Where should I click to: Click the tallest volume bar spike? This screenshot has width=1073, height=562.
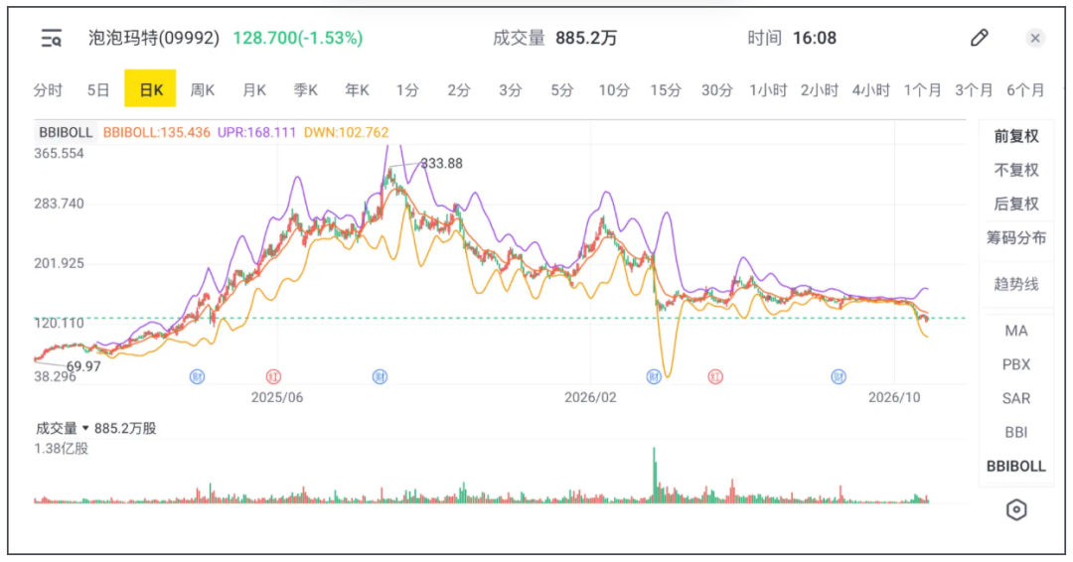click(654, 476)
